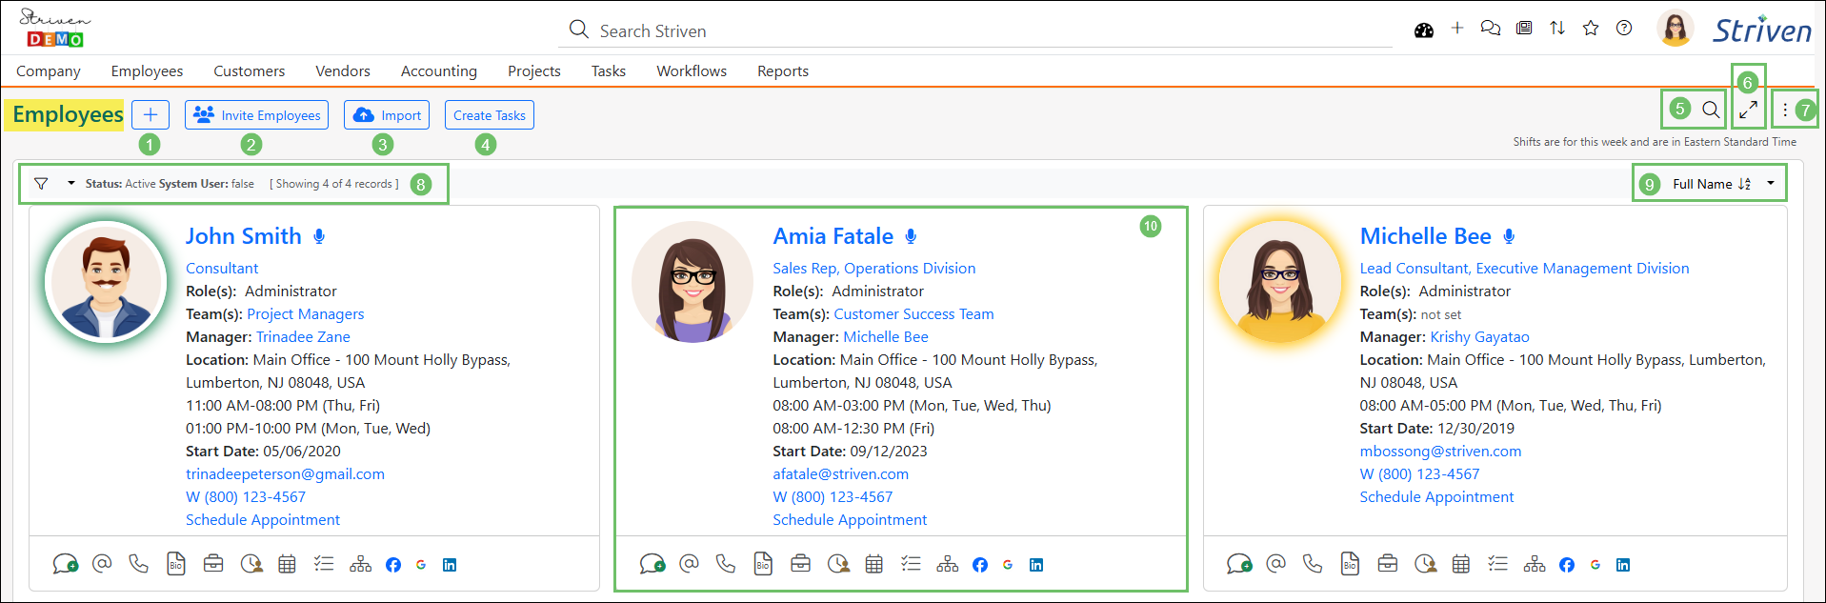
Task: Click the up-down arrows icon in header
Action: point(1557,29)
